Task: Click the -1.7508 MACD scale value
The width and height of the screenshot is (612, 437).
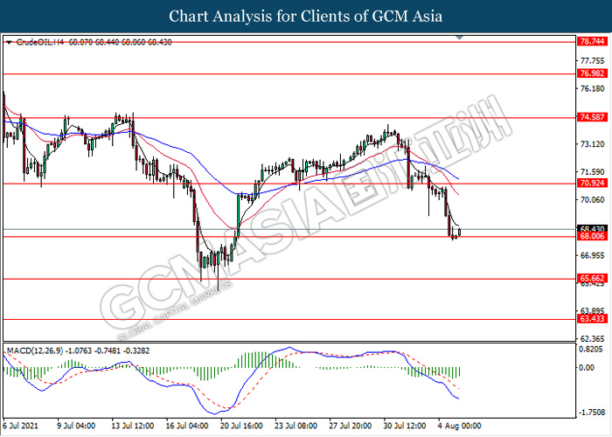Action: (592, 413)
